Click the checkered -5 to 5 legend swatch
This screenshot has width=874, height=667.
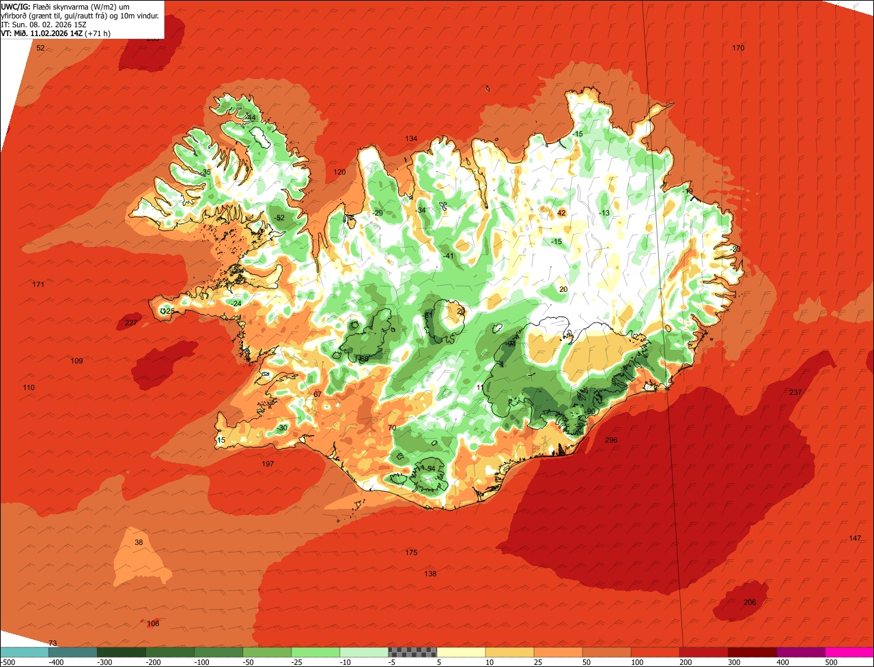tap(412, 652)
